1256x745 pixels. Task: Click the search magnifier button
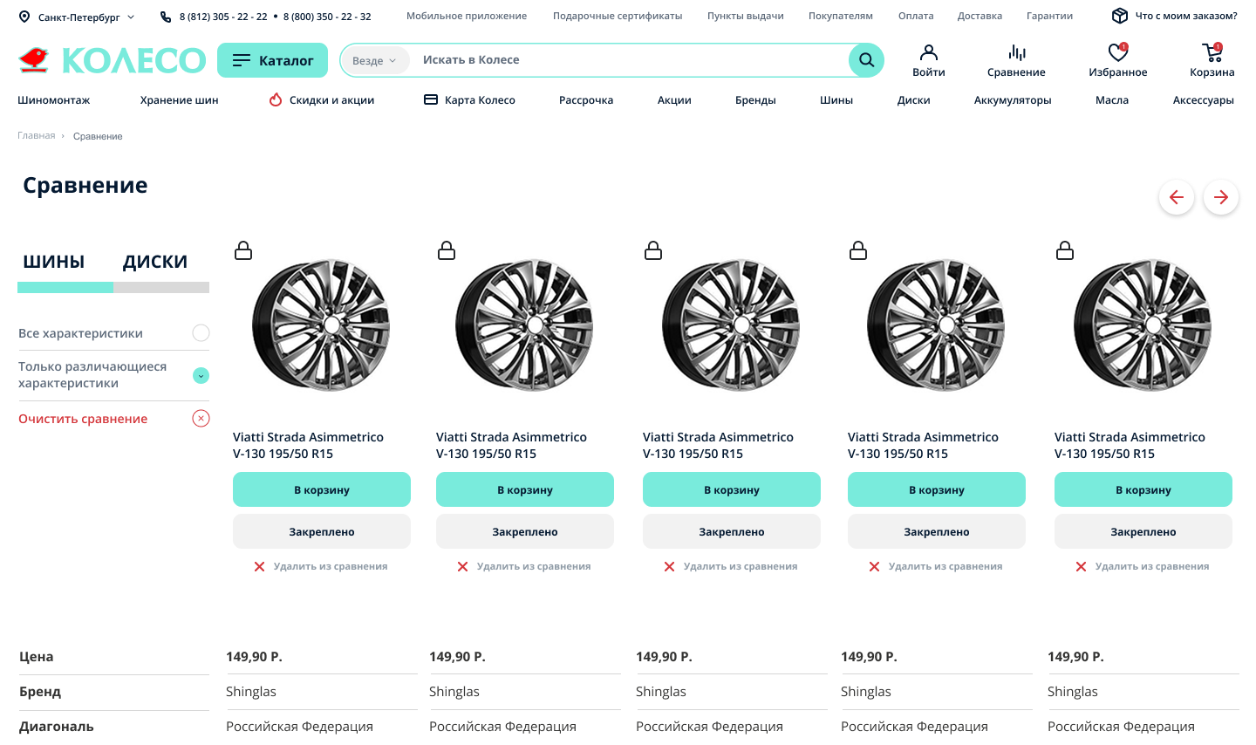pos(866,60)
